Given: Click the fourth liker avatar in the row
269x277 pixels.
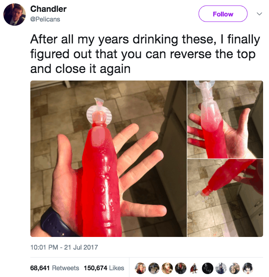Looking at the screenshot, I should pyautogui.click(x=181, y=268).
